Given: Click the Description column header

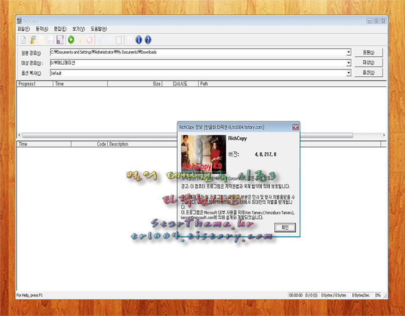Looking at the screenshot, I should coord(142,144).
